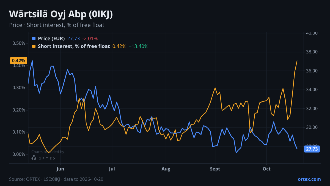Click the Wärtsilä Oyj Abp (0IKJ) title

[61, 14]
